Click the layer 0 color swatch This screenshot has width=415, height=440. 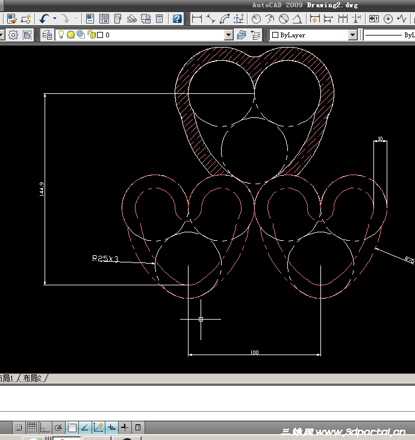100,35
